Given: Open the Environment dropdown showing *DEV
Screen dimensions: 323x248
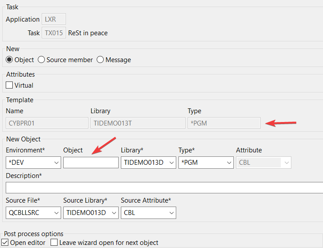Looking at the screenshot, I should coord(33,163).
